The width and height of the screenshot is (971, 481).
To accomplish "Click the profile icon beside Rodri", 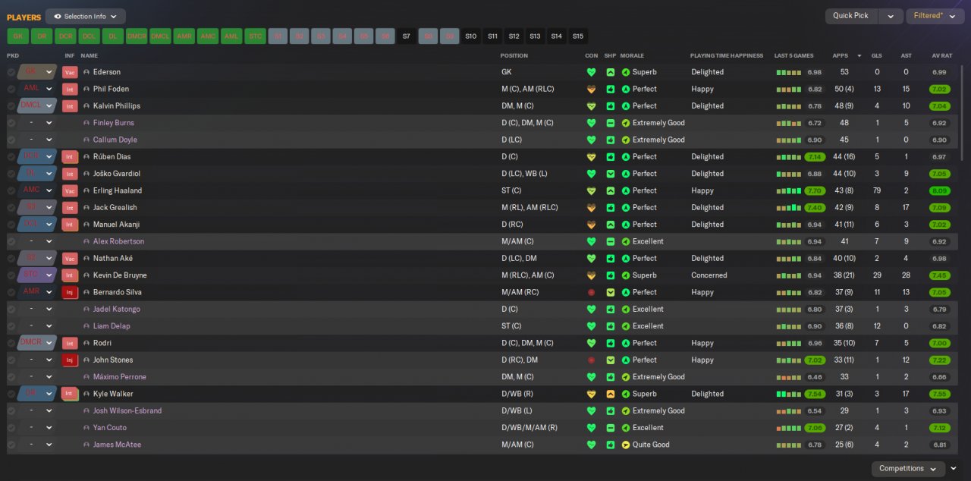I will (x=86, y=343).
